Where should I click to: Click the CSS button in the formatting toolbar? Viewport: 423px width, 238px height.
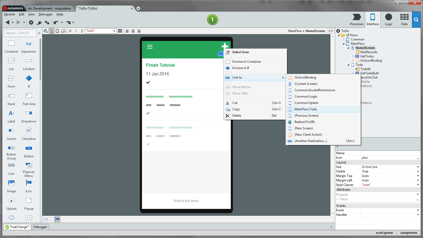pos(120,31)
